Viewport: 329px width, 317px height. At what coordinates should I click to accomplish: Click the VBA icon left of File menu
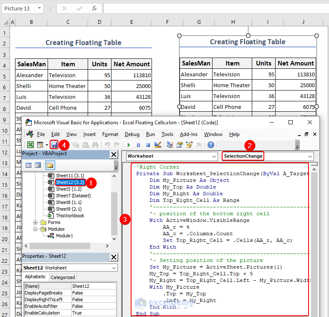pos(30,134)
